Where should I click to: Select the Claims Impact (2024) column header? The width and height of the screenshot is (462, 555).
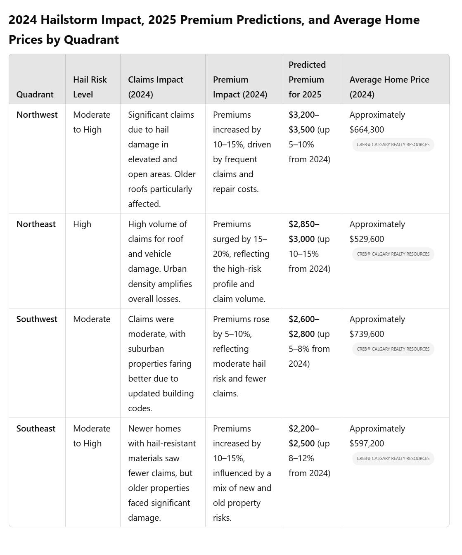156,87
